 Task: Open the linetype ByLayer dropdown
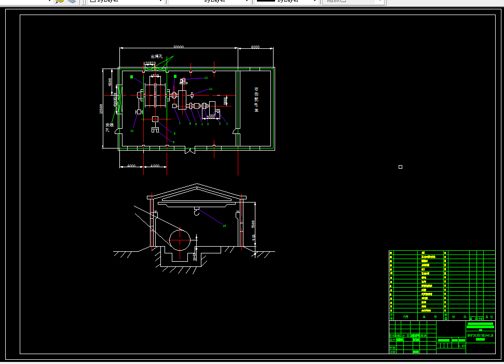tap(209, 1)
